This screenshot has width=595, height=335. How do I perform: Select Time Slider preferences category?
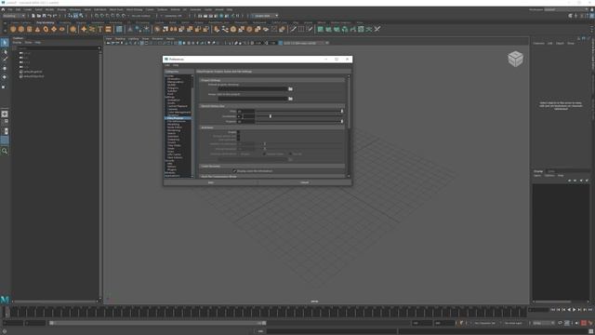pyautogui.click(x=174, y=145)
